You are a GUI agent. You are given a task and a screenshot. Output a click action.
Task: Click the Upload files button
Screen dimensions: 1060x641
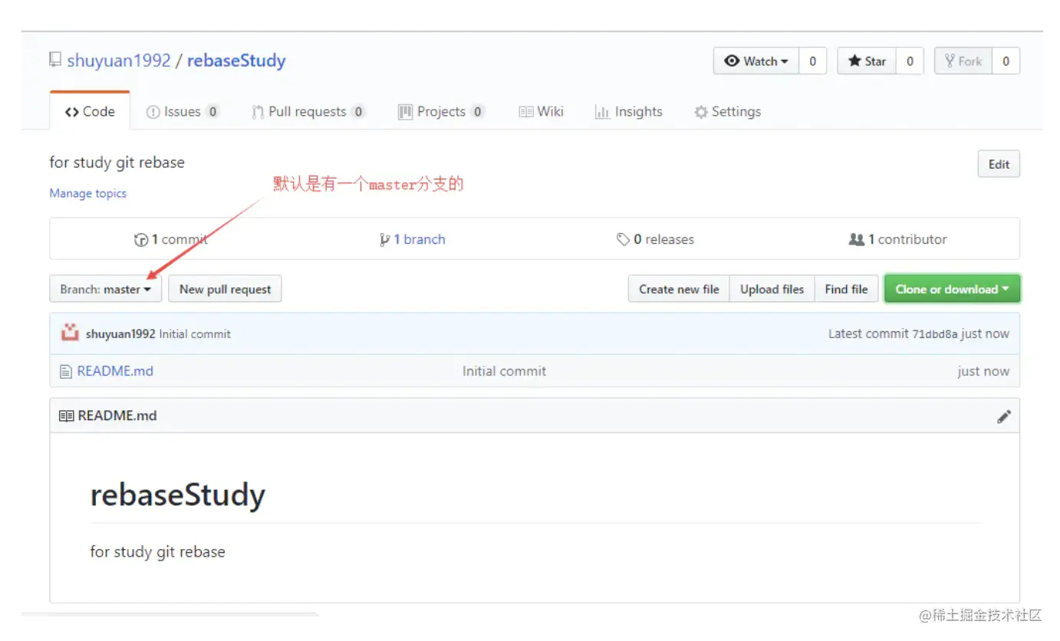pos(772,289)
